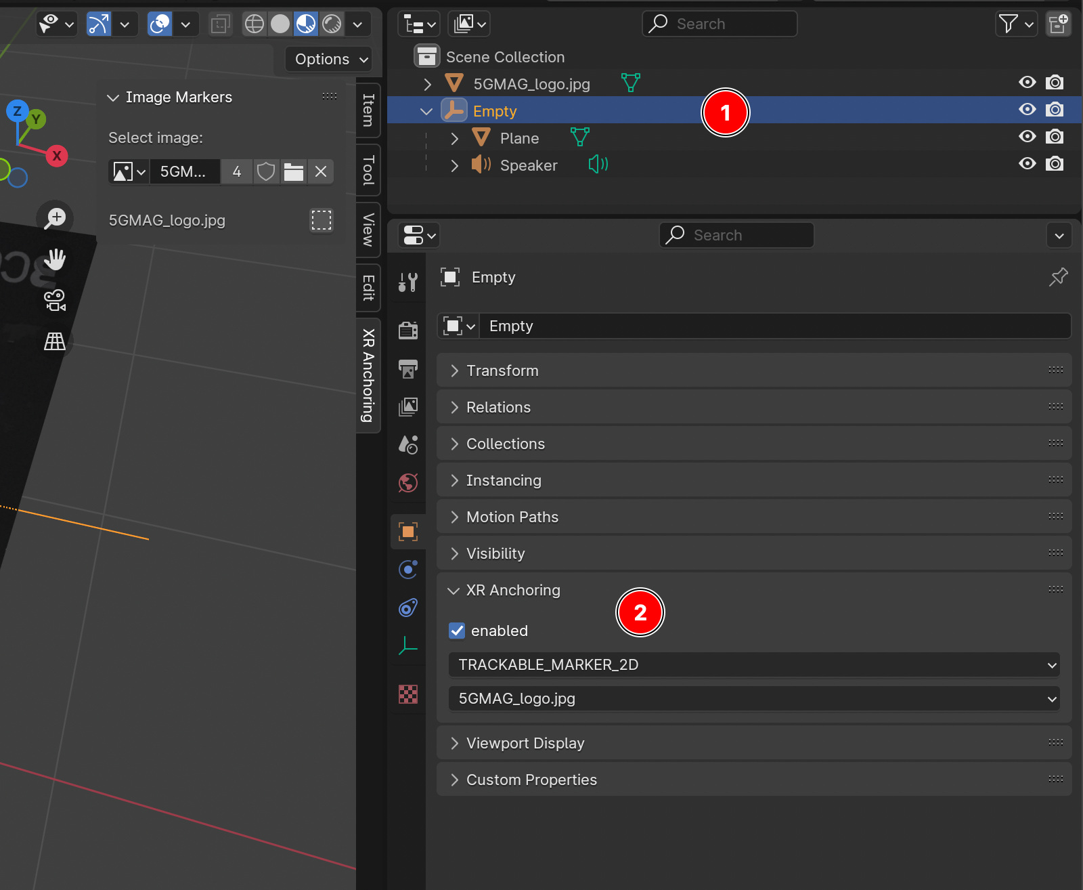Expand the Transform panel

click(502, 370)
